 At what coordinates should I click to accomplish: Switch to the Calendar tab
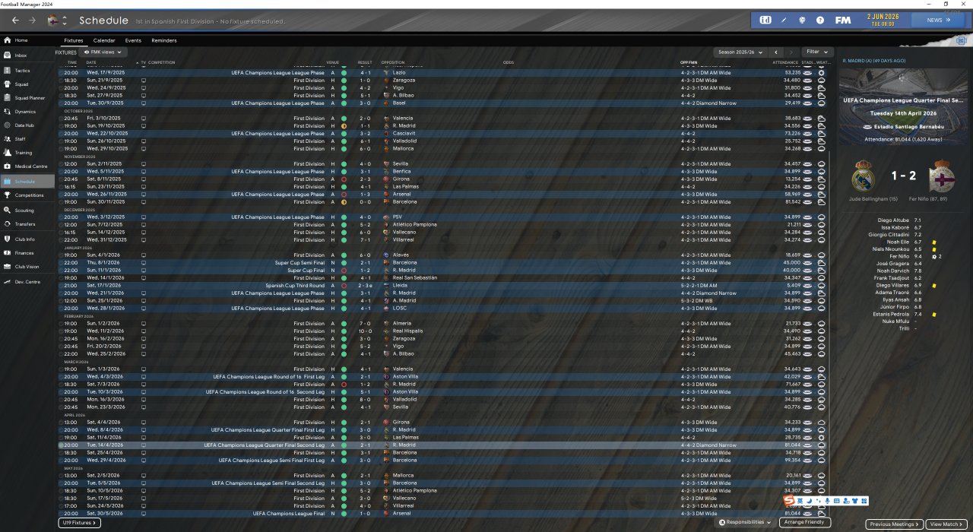point(104,40)
